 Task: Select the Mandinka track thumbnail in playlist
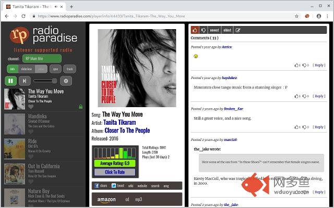point(14,124)
